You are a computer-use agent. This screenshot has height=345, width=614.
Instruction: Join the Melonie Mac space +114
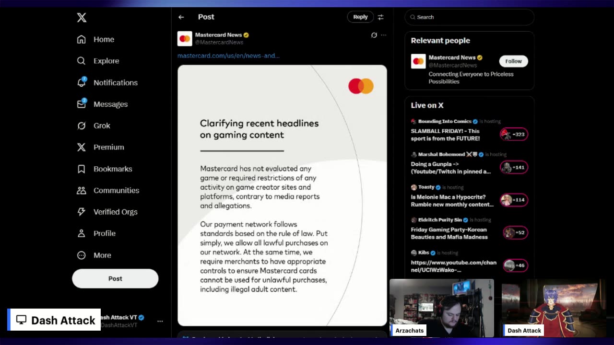click(514, 200)
